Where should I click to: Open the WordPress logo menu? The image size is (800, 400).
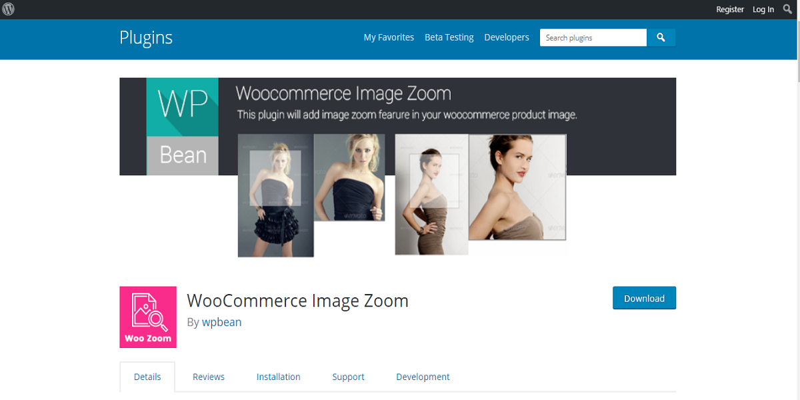[9, 9]
